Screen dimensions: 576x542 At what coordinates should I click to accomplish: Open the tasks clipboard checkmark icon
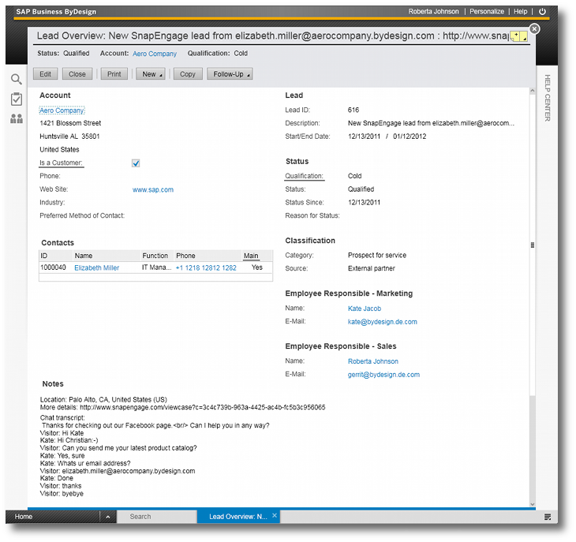click(17, 99)
